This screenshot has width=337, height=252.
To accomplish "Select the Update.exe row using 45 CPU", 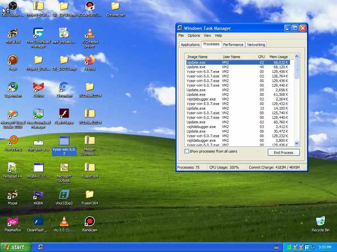I will (238, 67).
